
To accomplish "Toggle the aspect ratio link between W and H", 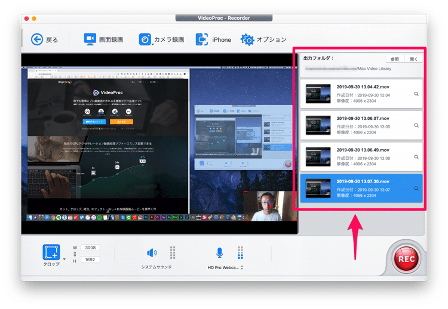I will tap(75, 254).
